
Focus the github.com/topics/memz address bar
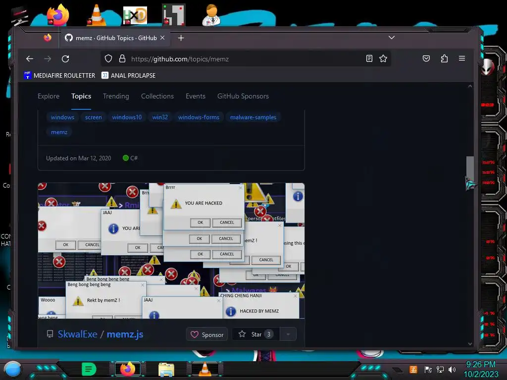tap(246, 59)
